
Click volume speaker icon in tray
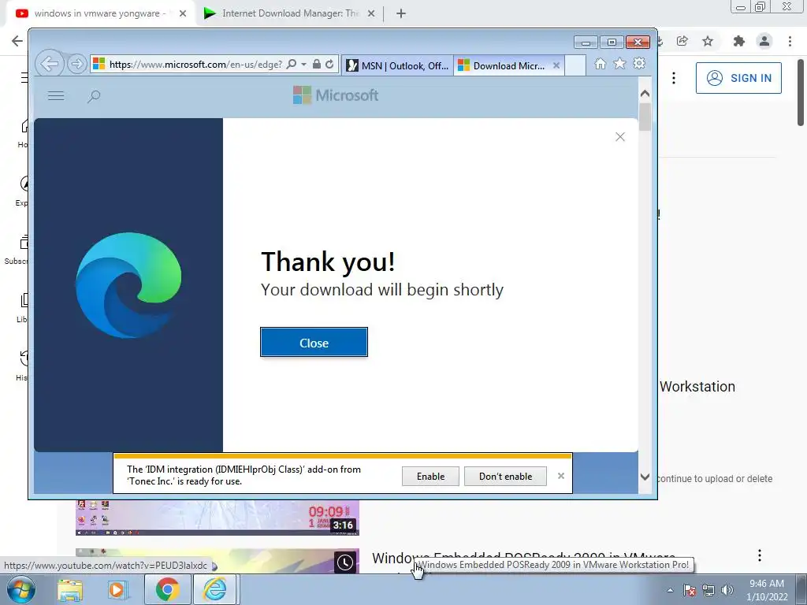727,590
